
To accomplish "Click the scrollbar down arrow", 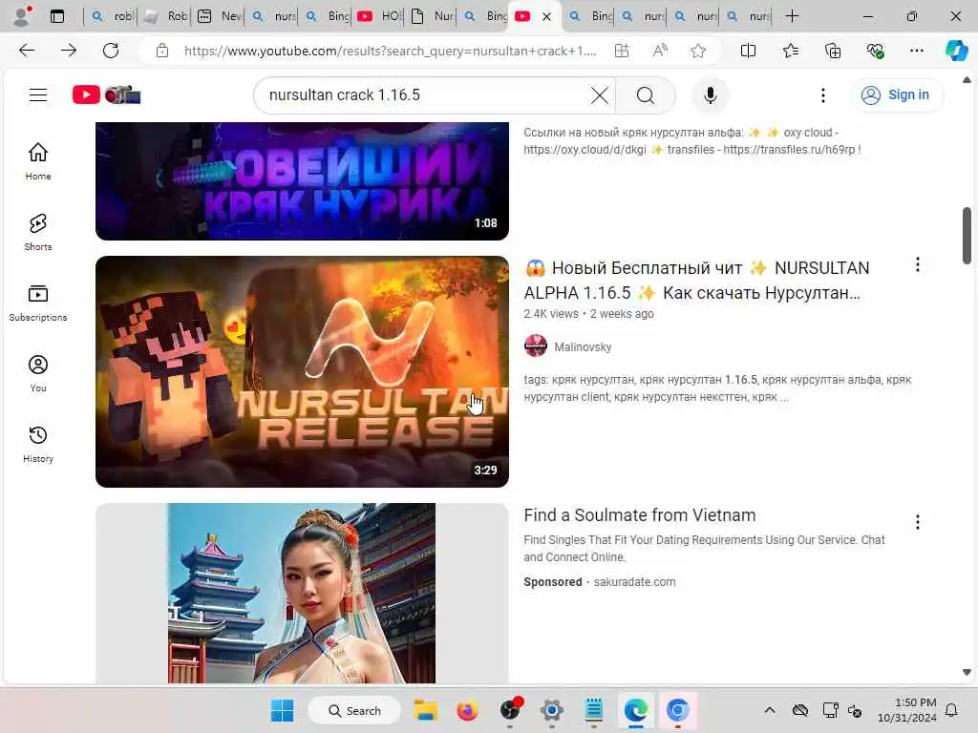I will 967,672.
